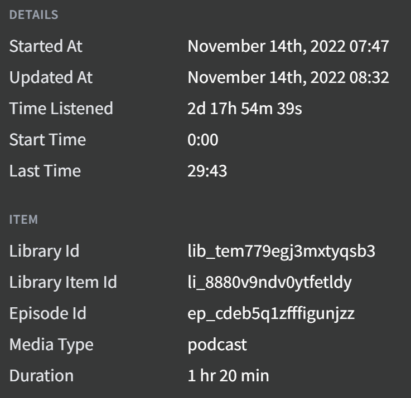The width and height of the screenshot is (411, 398).
Task: Click the 1 hr 20 min duration value
Action: (x=228, y=376)
